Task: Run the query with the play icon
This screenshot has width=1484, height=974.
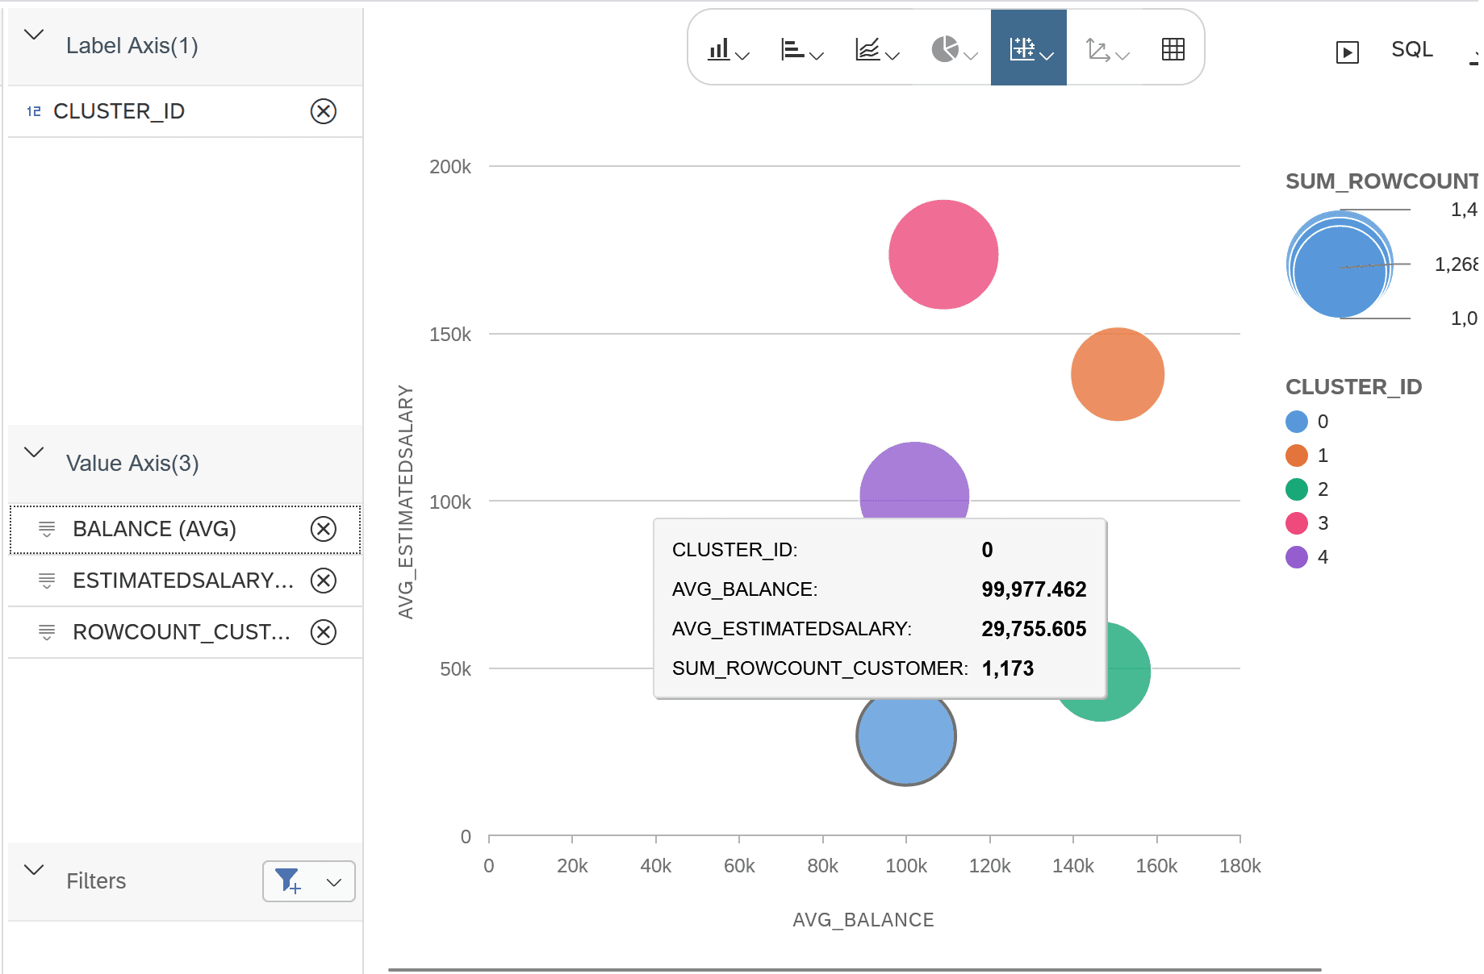Action: (1347, 50)
